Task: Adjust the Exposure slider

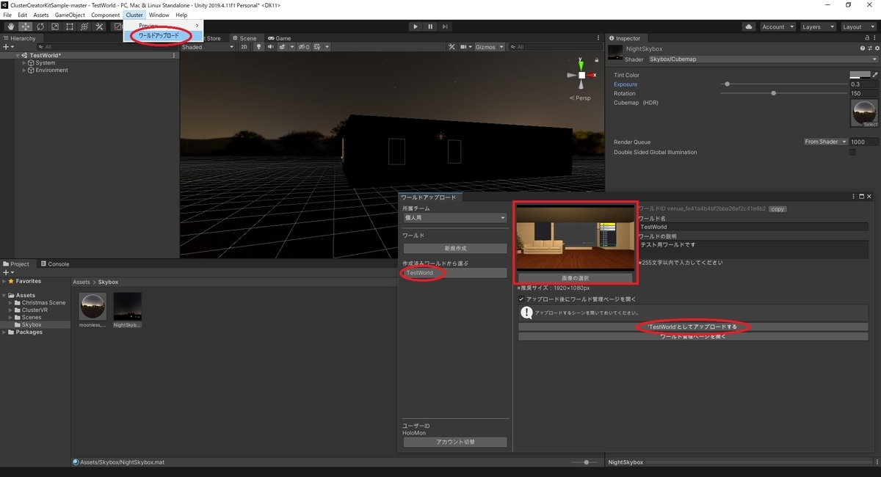Action: click(x=783, y=84)
